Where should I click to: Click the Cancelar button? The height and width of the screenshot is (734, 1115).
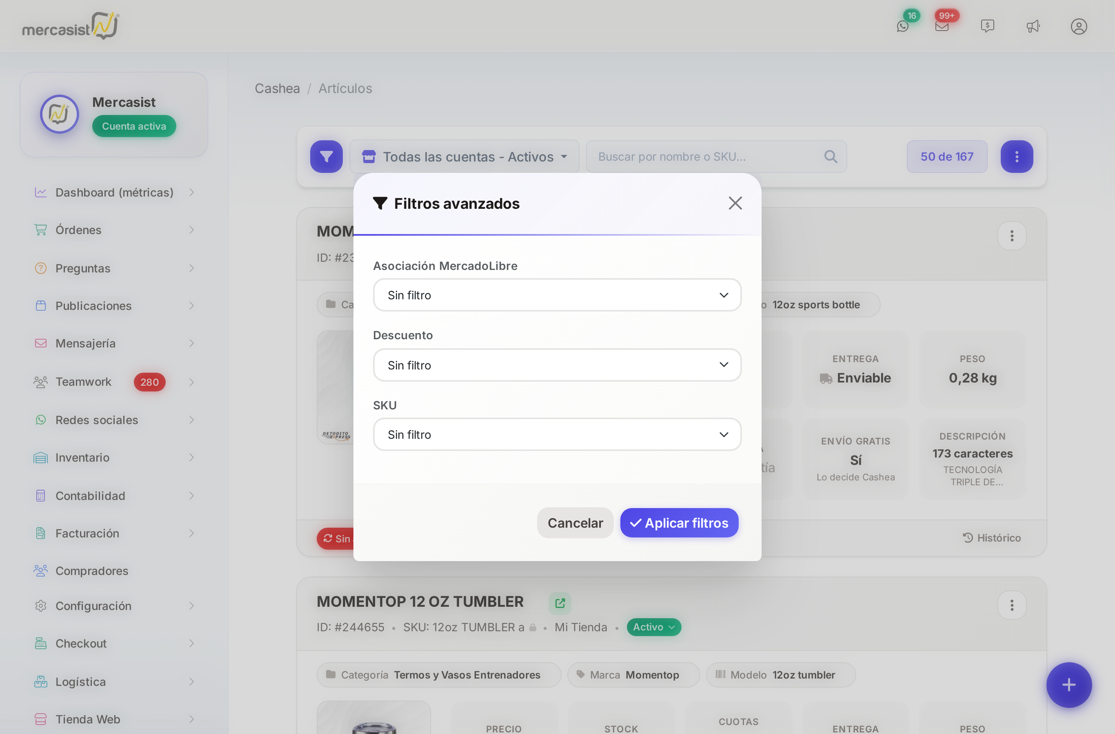click(x=575, y=522)
